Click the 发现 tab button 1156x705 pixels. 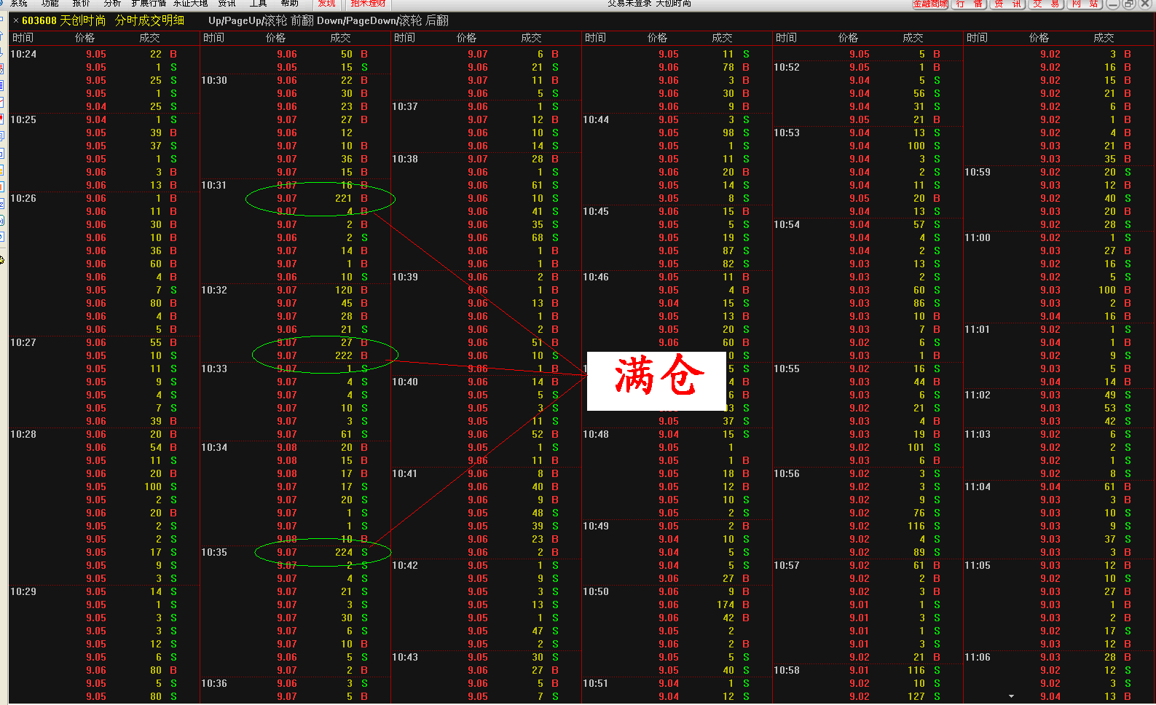coord(327,4)
